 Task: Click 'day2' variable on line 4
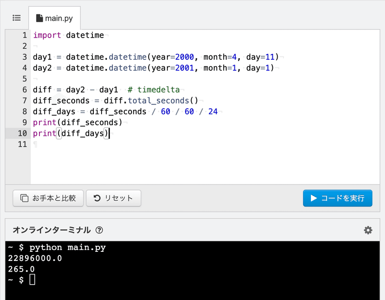pyautogui.click(x=42, y=68)
